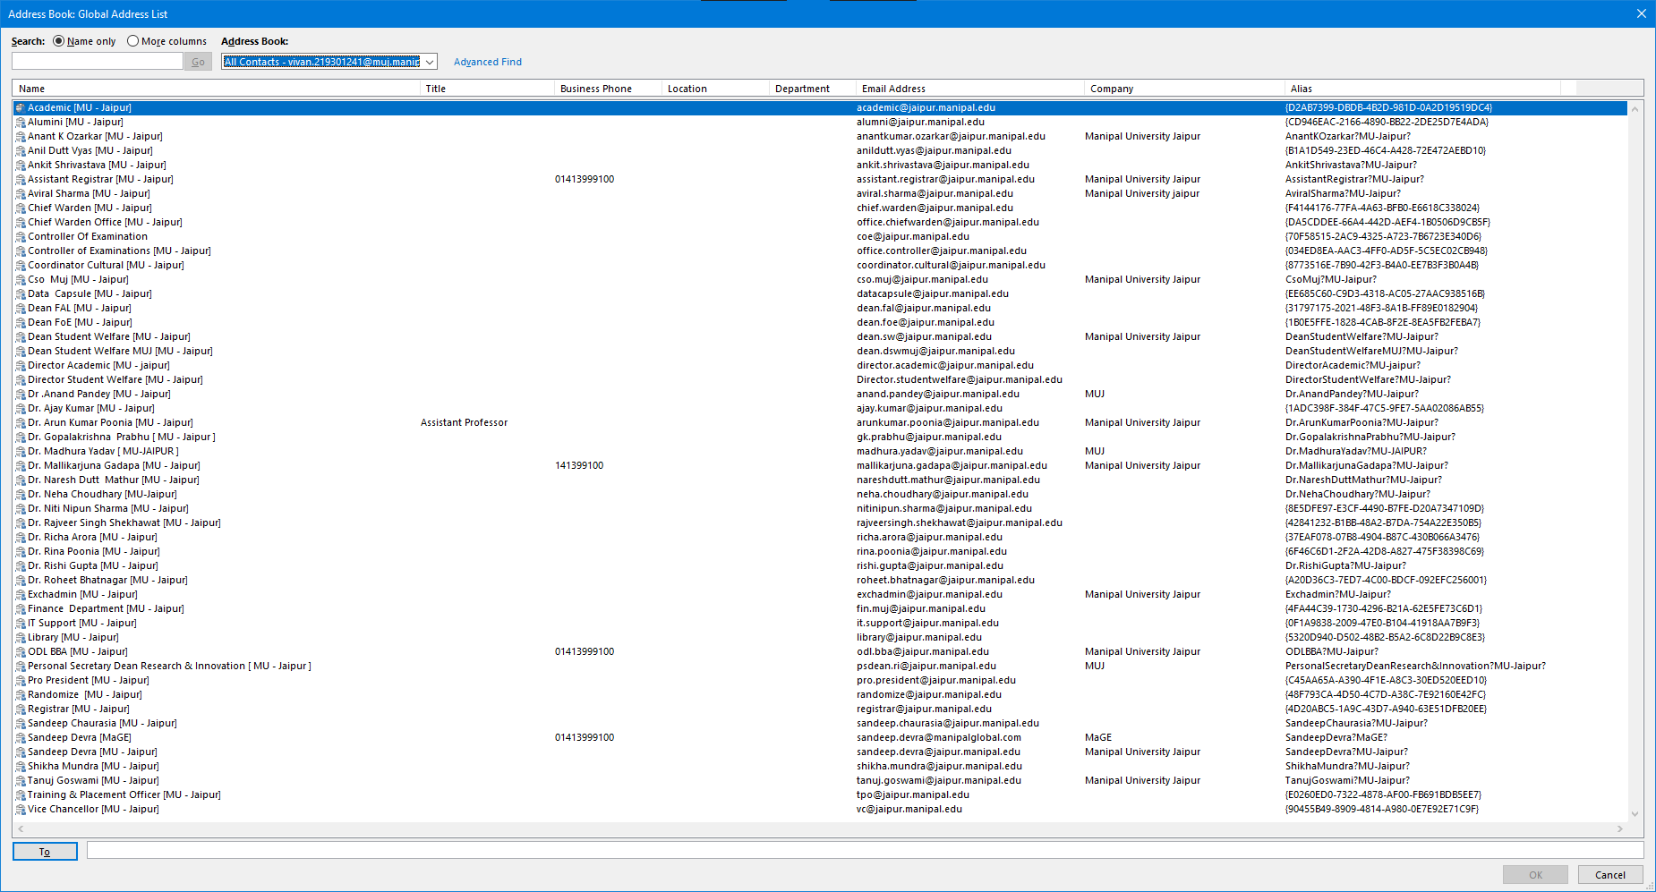Sort list by Company column header

(x=1182, y=89)
